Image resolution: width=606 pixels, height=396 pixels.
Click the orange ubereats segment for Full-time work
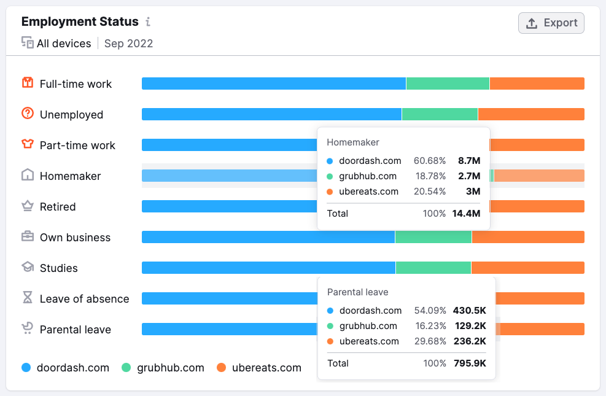(537, 83)
